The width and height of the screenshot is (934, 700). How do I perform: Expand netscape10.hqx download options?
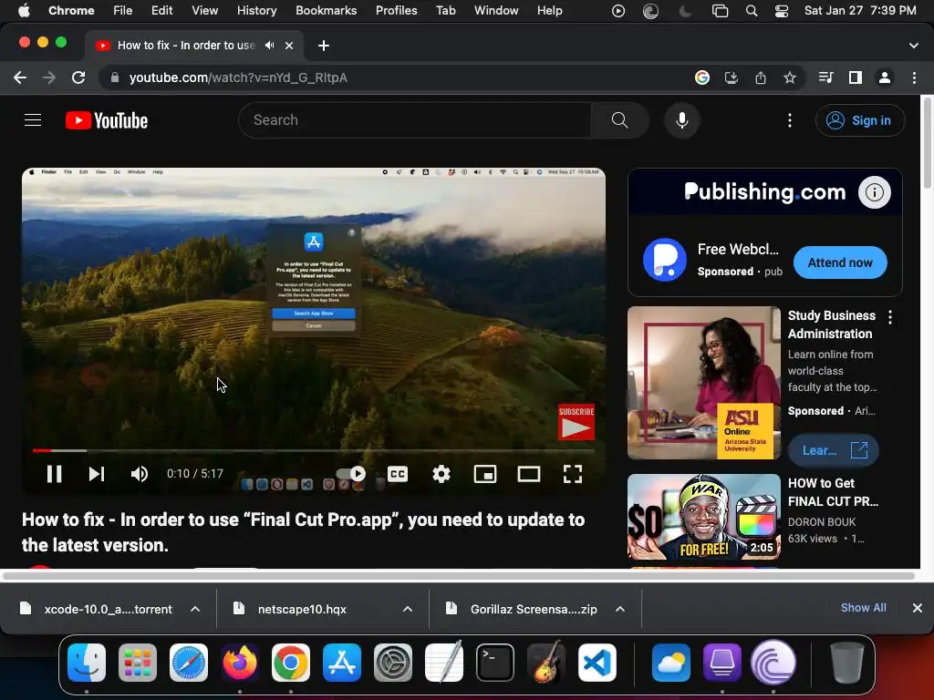tap(408, 609)
